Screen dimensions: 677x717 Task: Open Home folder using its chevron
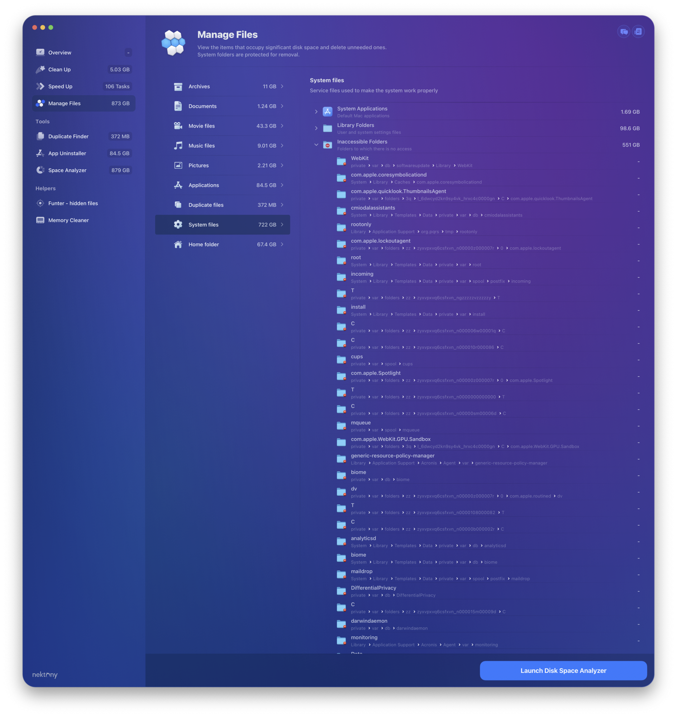click(282, 244)
